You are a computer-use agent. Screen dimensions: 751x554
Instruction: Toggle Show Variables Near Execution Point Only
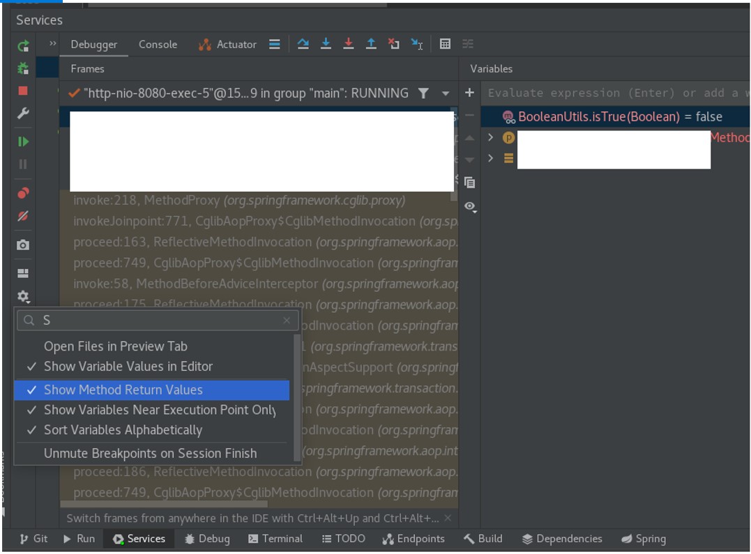152,410
